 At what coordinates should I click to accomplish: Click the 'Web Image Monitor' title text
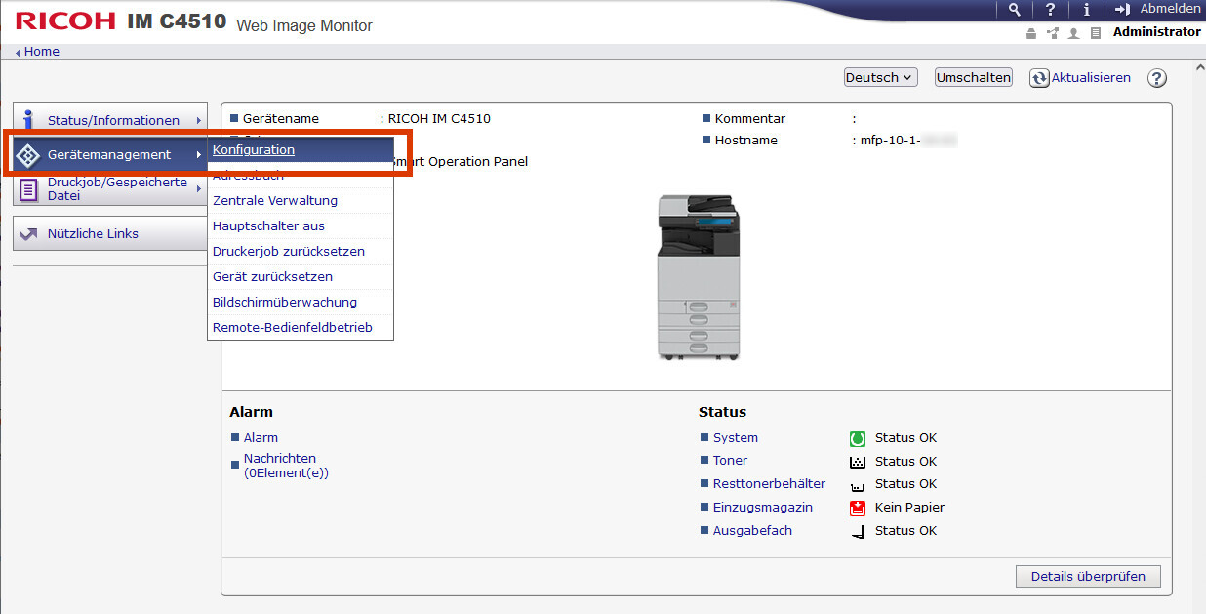coord(304,26)
